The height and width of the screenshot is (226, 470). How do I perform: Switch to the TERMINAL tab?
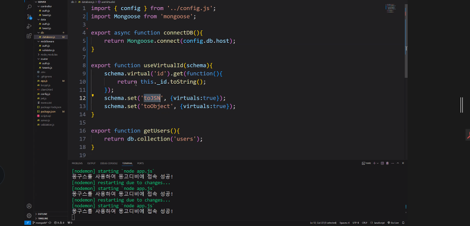pyautogui.click(x=127, y=163)
